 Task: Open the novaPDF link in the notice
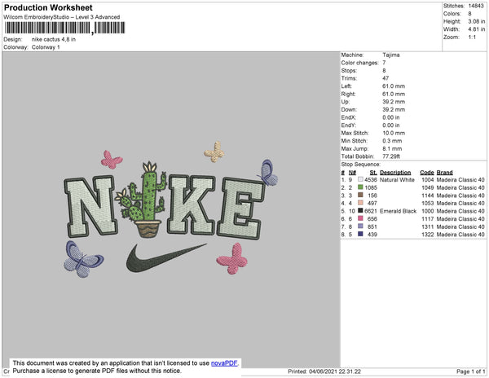tap(224, 363)
